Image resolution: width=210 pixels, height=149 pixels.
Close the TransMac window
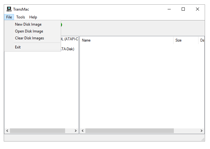198,9
